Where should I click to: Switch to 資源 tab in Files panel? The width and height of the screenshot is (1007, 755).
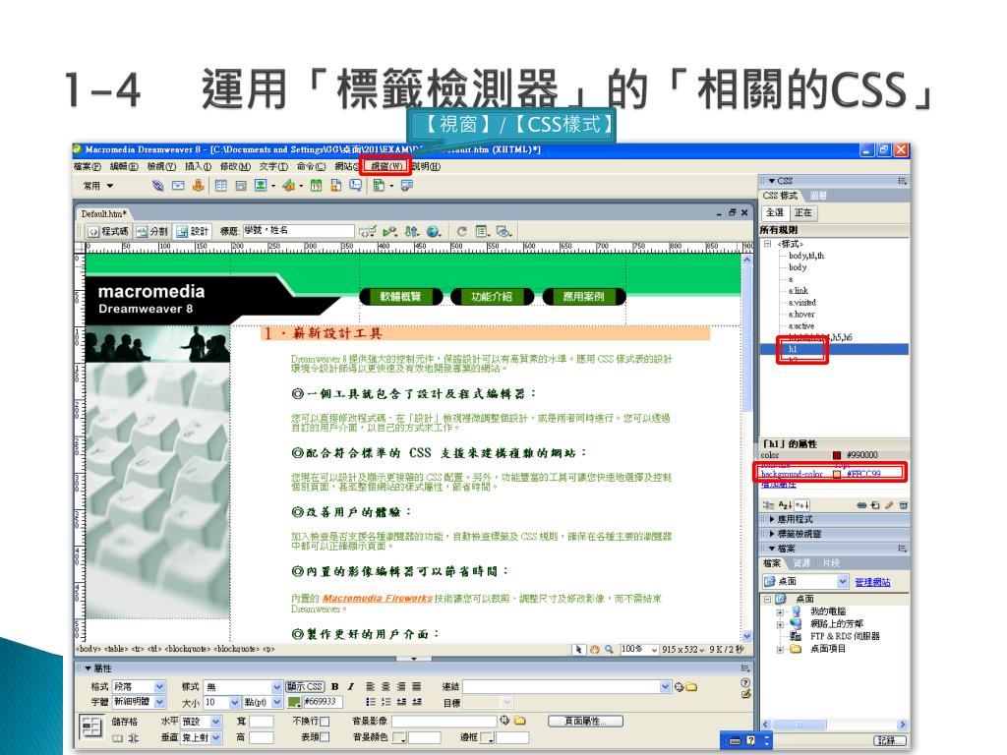[800, 563]
